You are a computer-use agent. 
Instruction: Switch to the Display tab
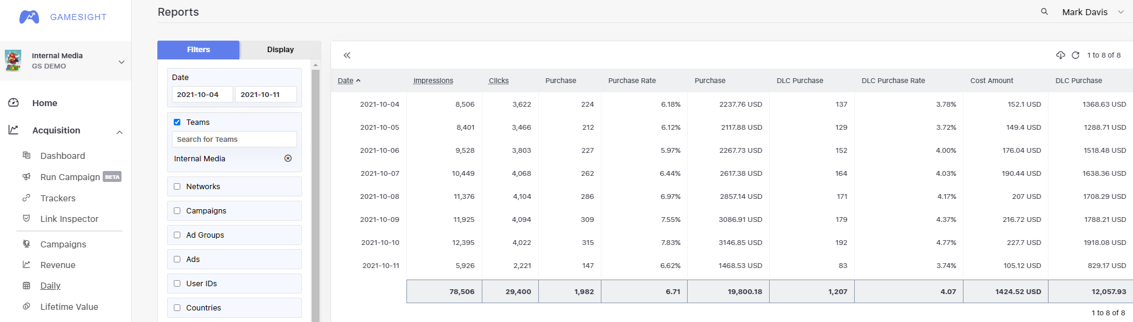tap(280, 50)
